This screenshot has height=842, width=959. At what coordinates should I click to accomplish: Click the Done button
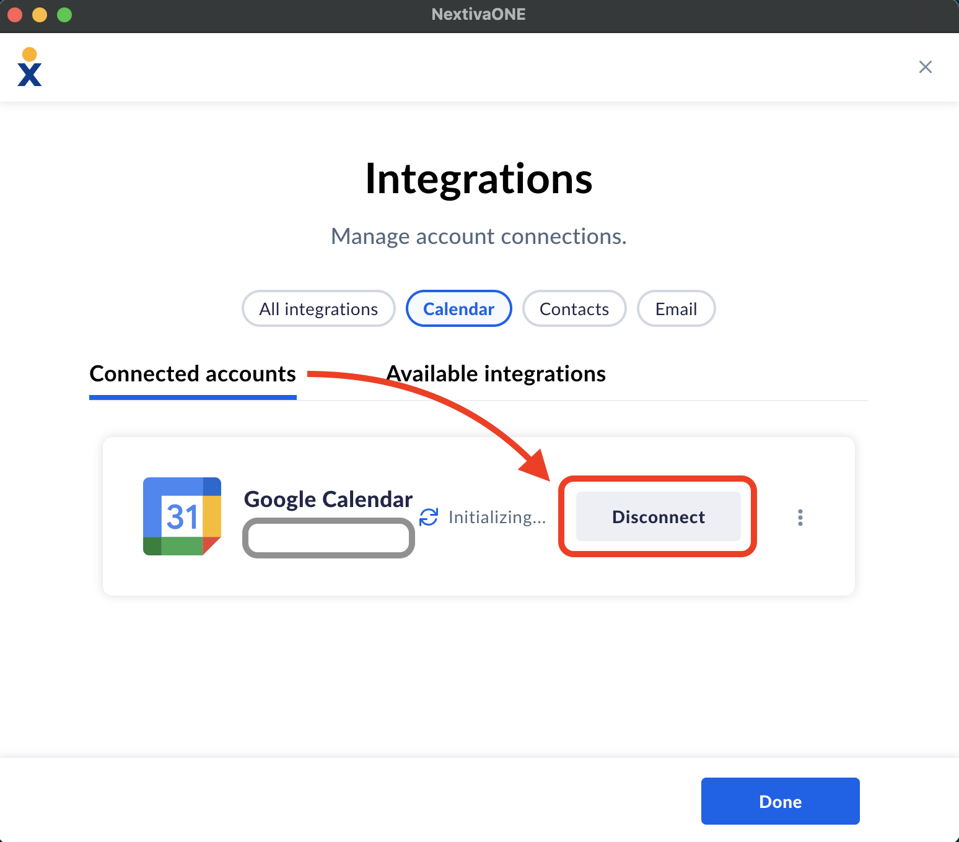pyautogui.click(x=781, y=801)
